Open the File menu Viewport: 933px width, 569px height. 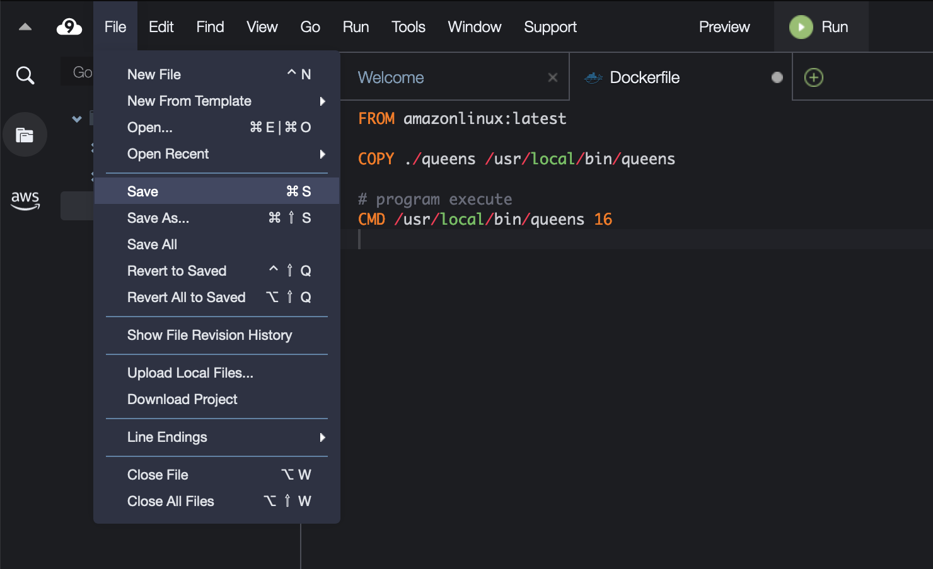point(115,27)
